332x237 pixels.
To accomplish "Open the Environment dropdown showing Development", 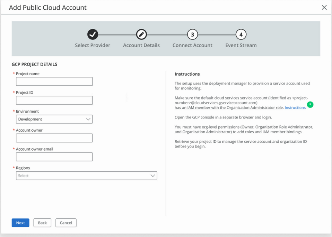I will pyautogui.click(x=54, y=119).
